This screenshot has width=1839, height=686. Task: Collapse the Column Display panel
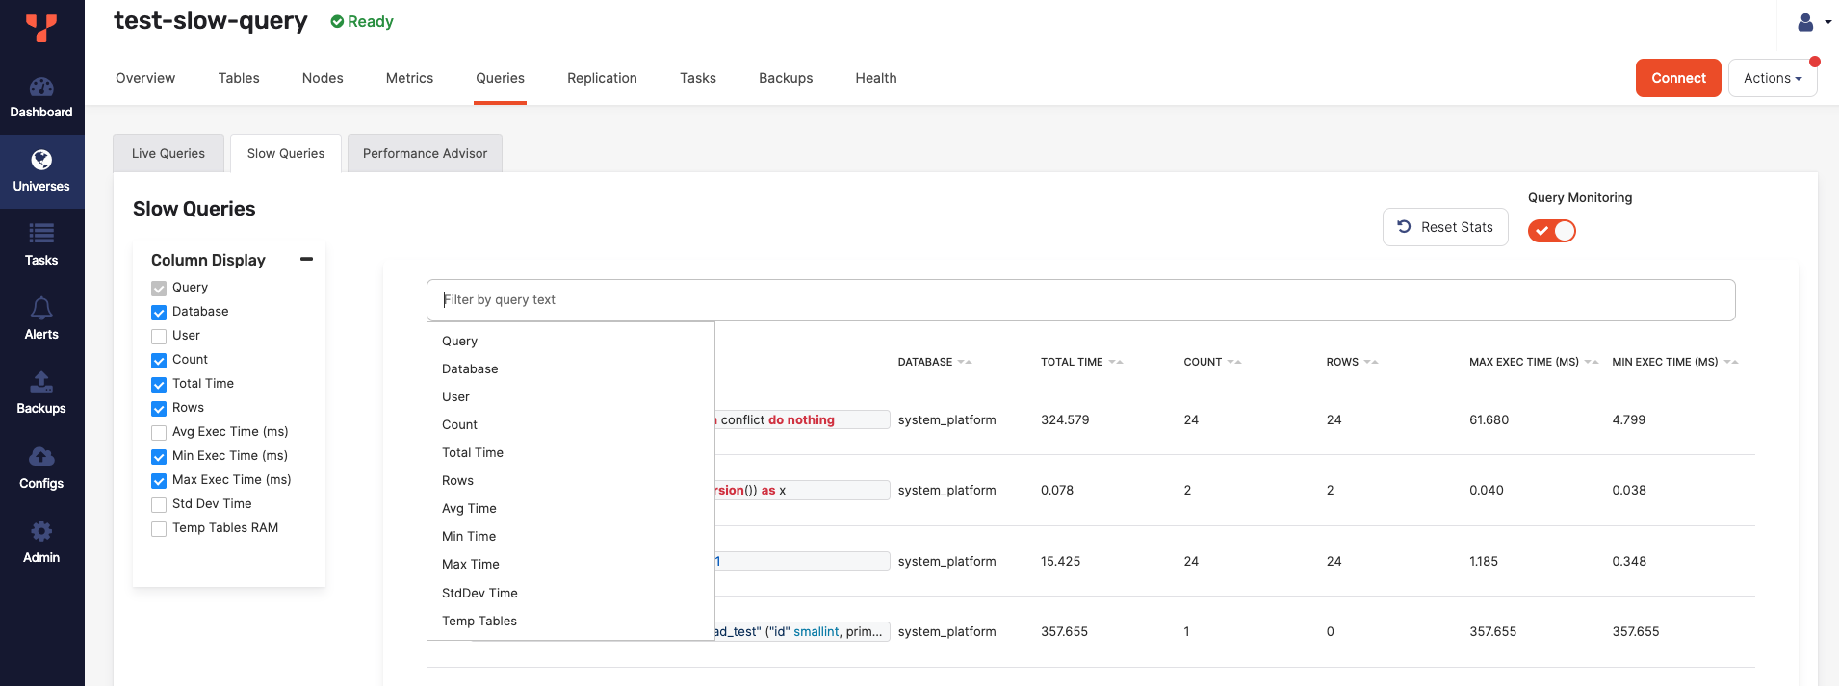click(x=306, y=259)
